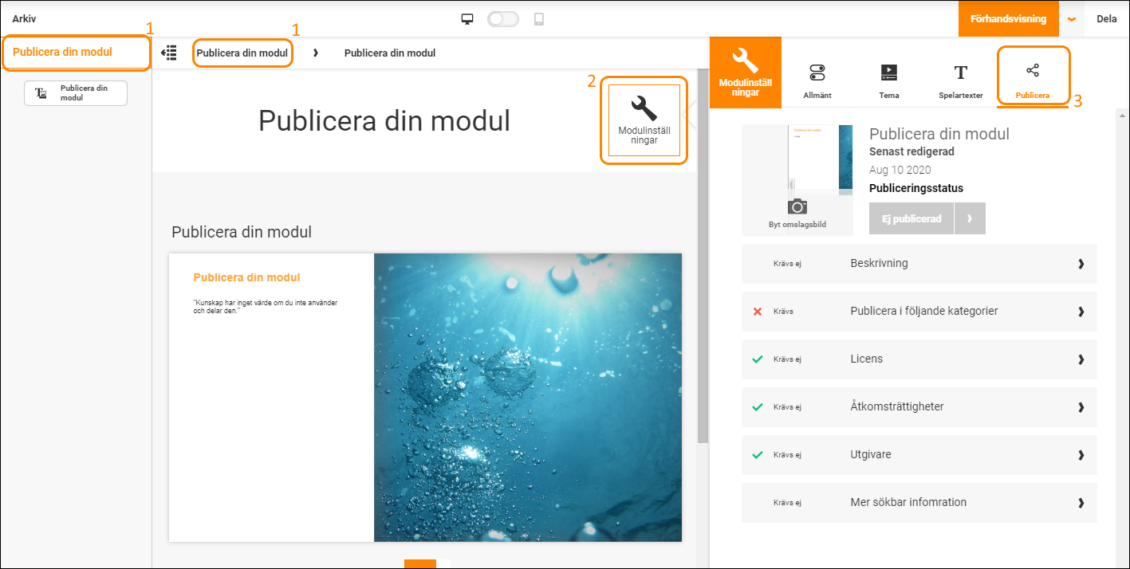
Task: Click the Publicera din modul title in settings panel
Action: (x=939, y=134)
